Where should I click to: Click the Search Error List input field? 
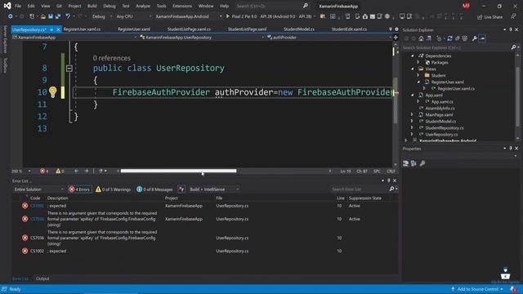(x=360, y=189)
